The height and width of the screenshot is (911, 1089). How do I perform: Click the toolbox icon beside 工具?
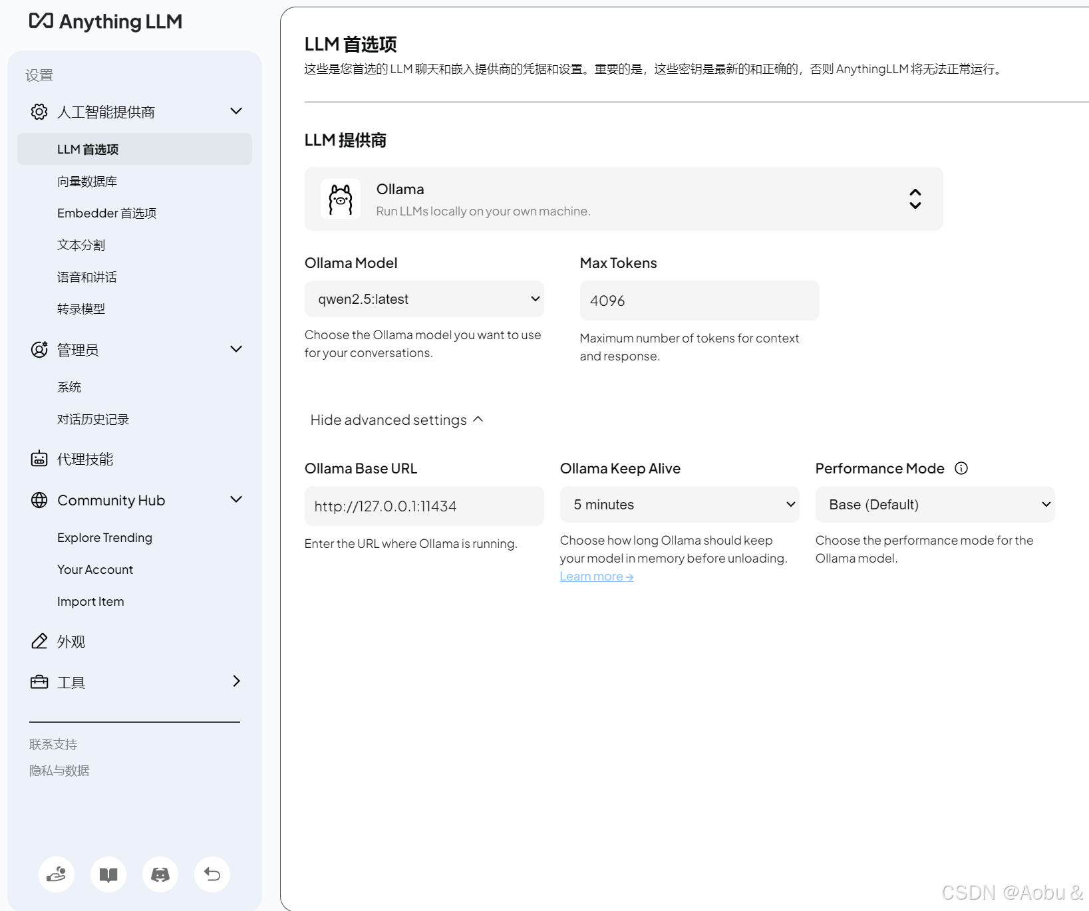(39, 682)
